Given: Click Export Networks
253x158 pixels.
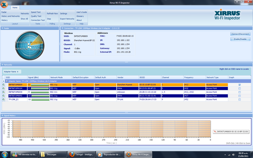Looking at the screenshot, I should point(67,19).
